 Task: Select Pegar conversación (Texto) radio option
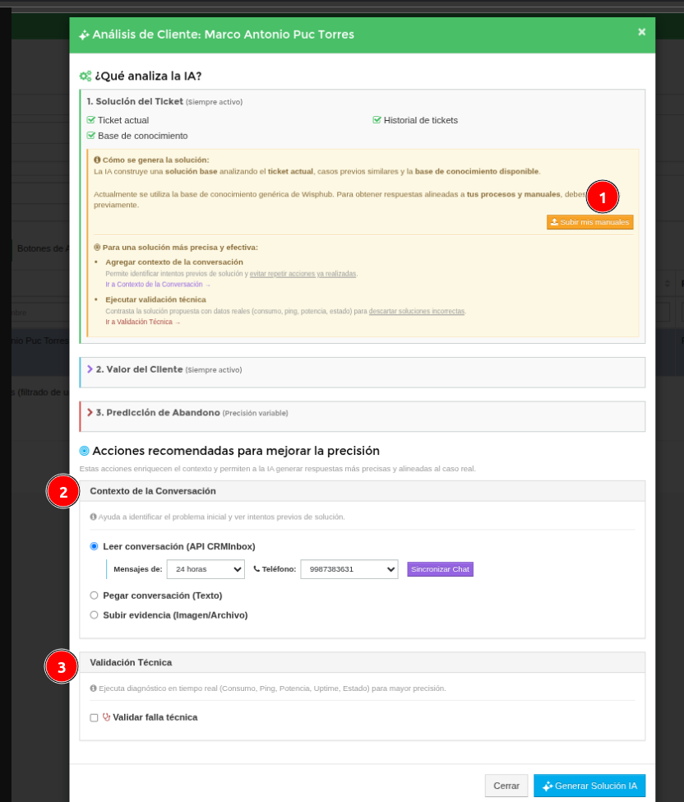click(x=94, y=596)
